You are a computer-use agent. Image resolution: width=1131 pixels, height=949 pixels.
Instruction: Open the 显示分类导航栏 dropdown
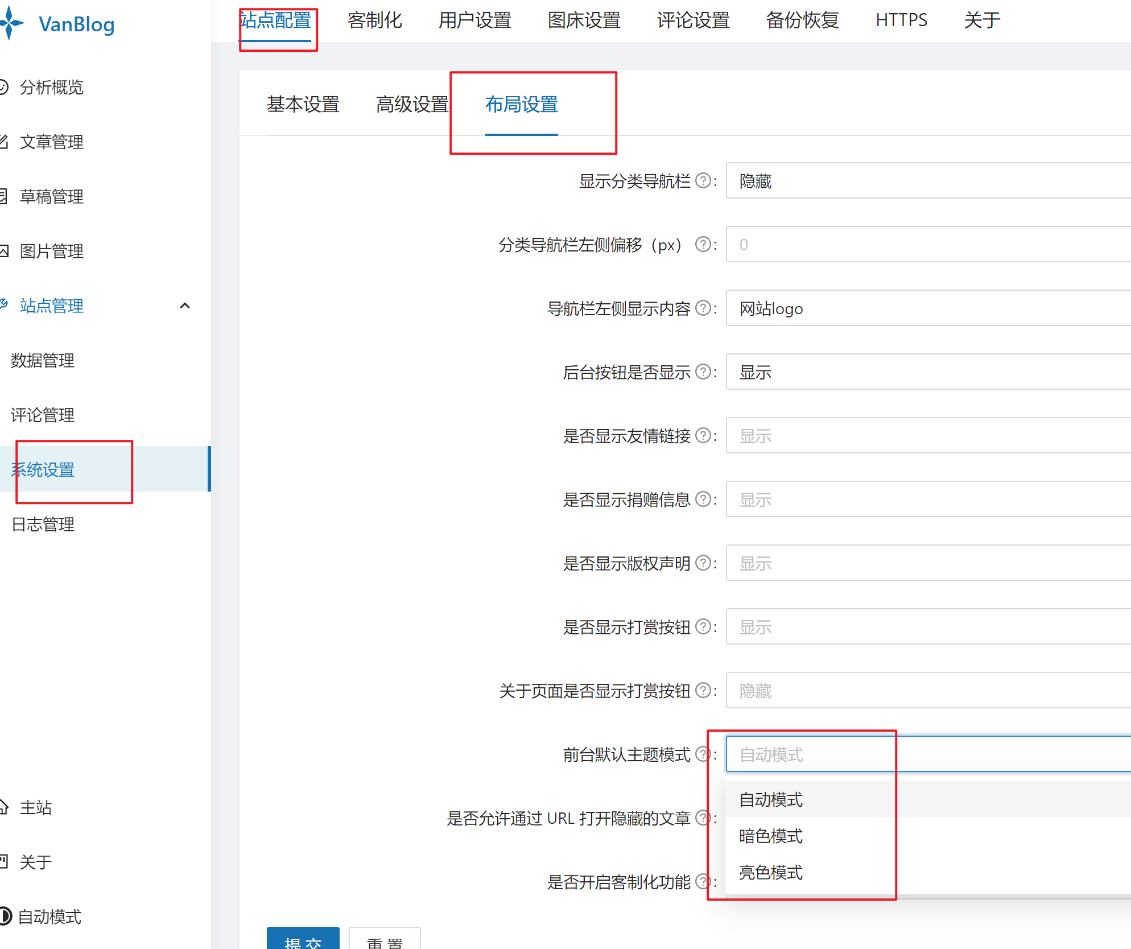pyautogui.click(x=928, y=181)
